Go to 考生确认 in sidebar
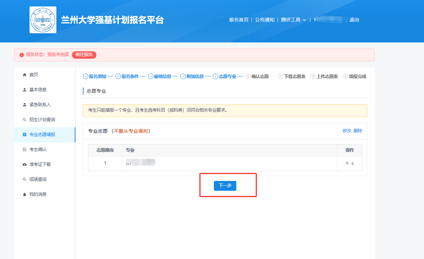Viewport: 424px width, 259px height. pos(38,149)
